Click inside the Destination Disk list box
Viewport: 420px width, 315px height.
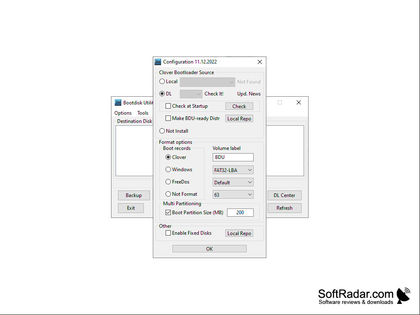click(134, 151)
